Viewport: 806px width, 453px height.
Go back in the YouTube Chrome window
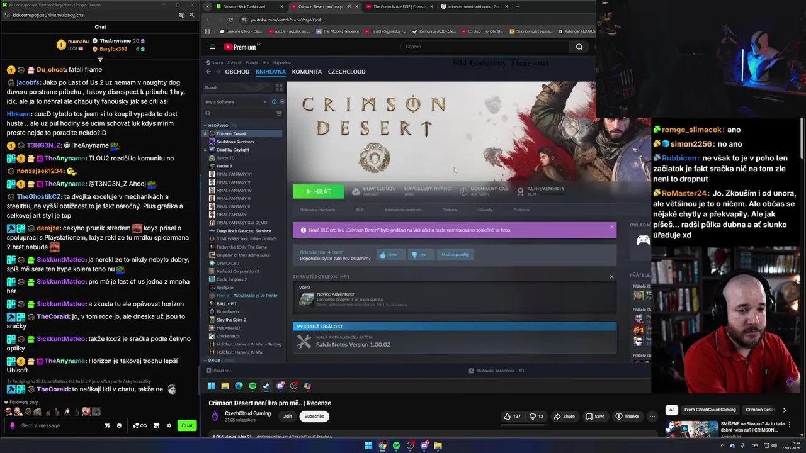208,20
